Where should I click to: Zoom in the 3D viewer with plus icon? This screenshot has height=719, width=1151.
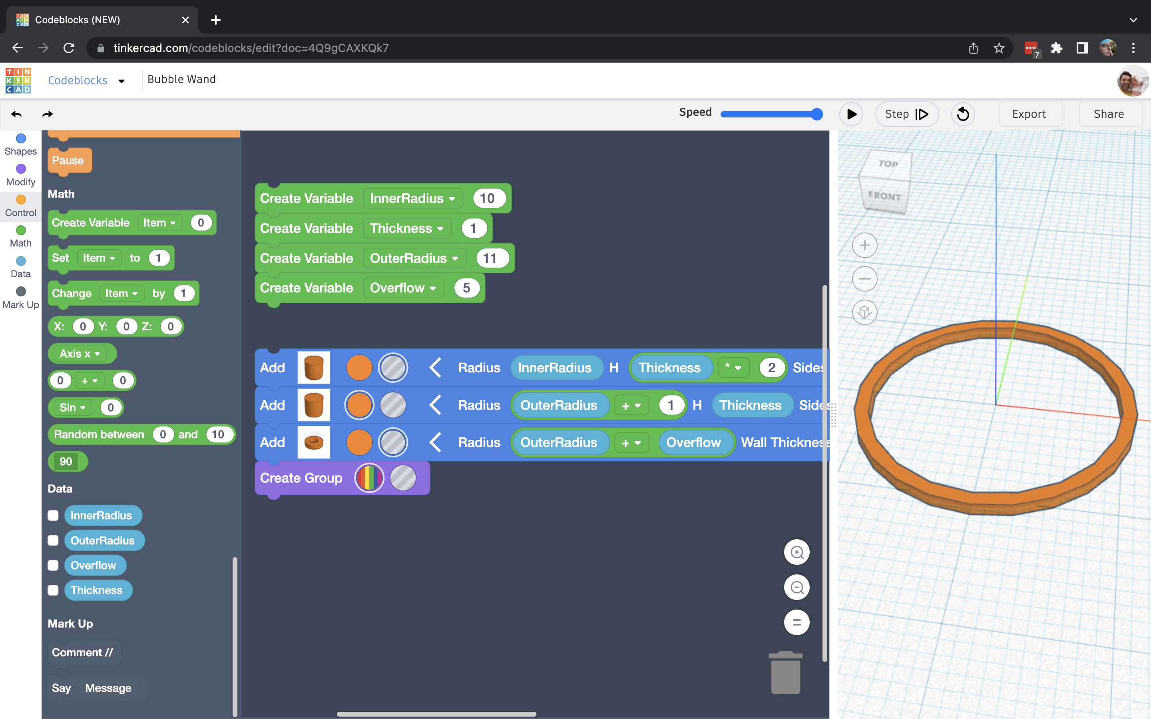tap(864, 245)
